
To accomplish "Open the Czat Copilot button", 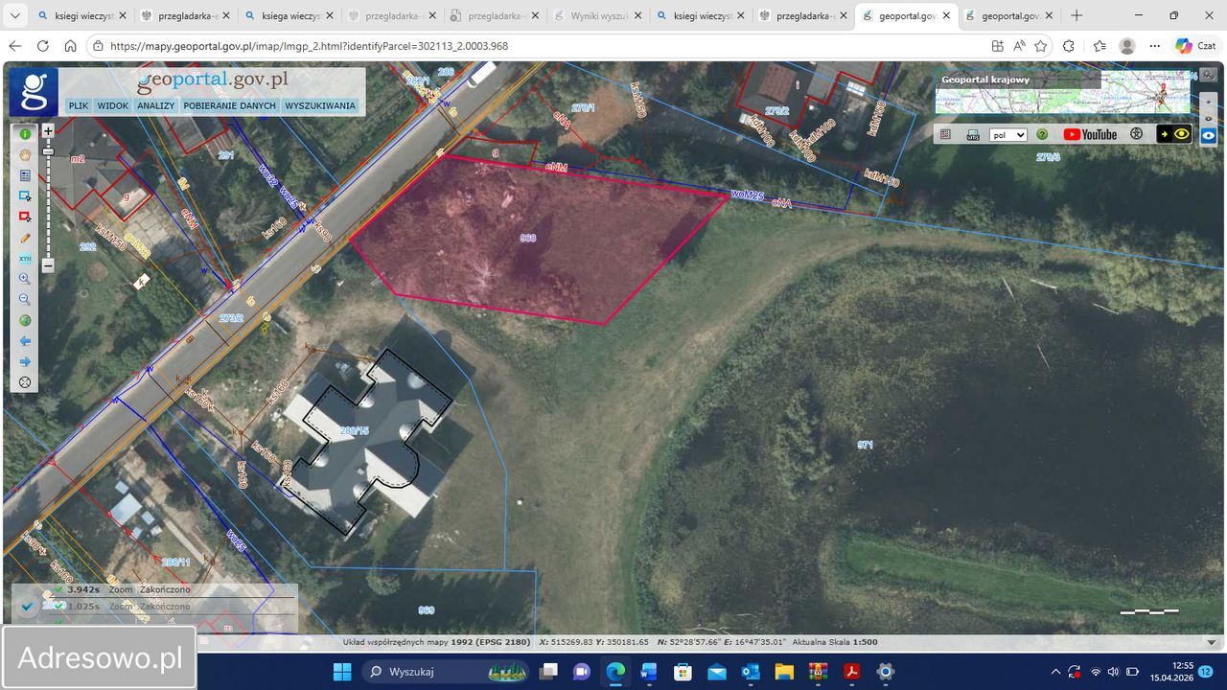I will 1195,46.
